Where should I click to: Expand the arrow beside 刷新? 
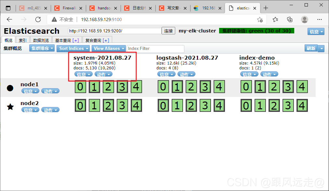point(321,49)
